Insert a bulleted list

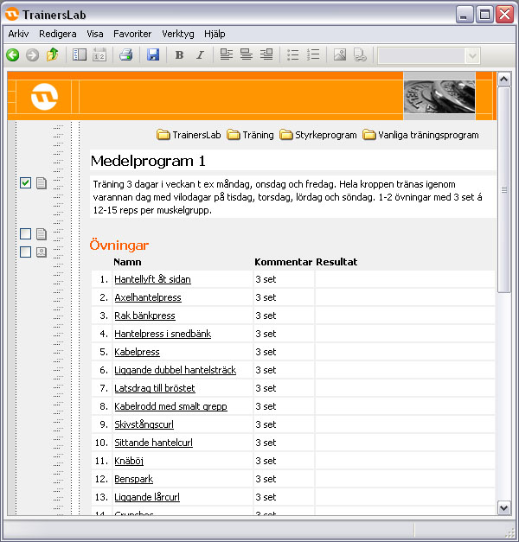293,55
